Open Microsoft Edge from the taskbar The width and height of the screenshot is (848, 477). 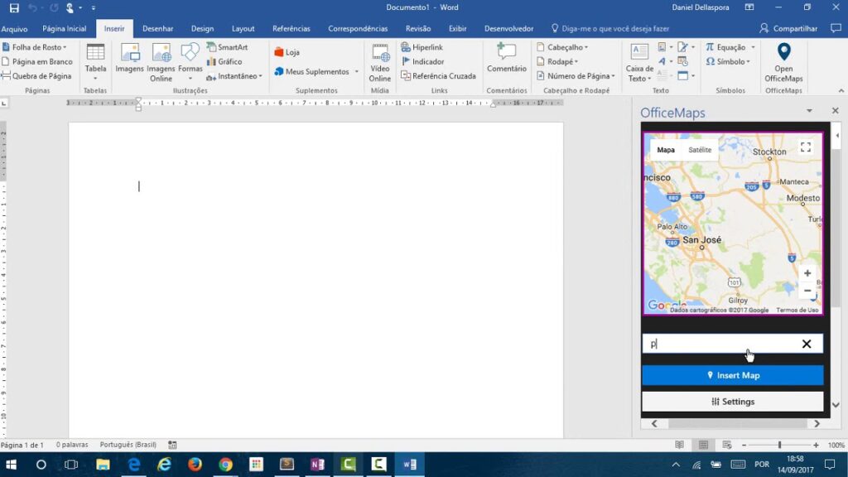[x=133, y=465]
